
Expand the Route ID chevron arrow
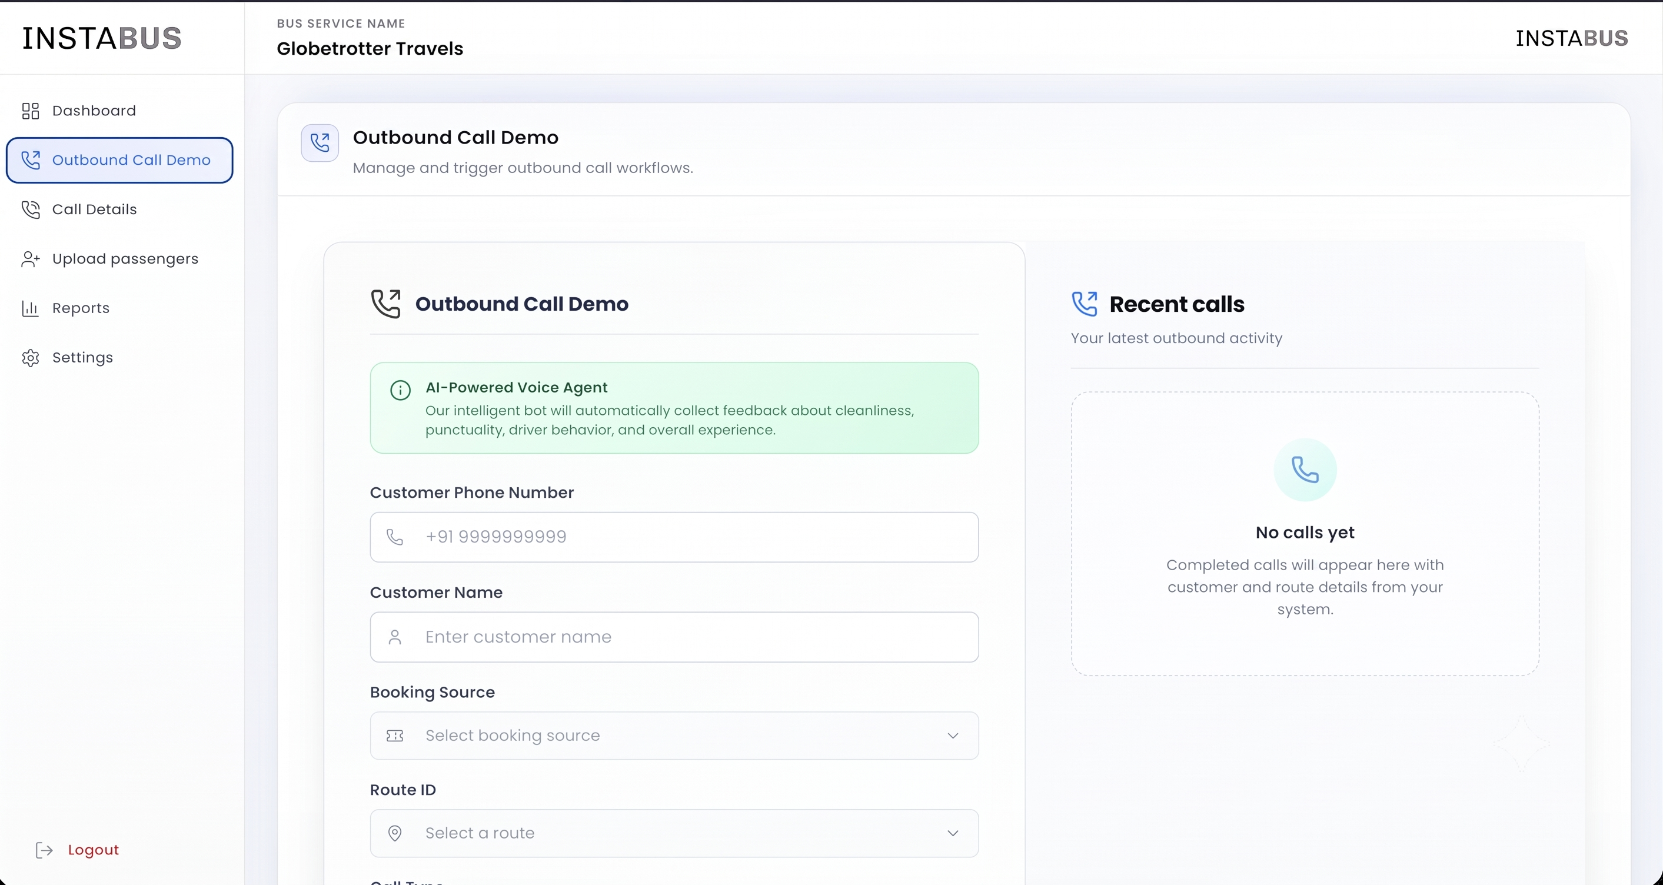952,833
